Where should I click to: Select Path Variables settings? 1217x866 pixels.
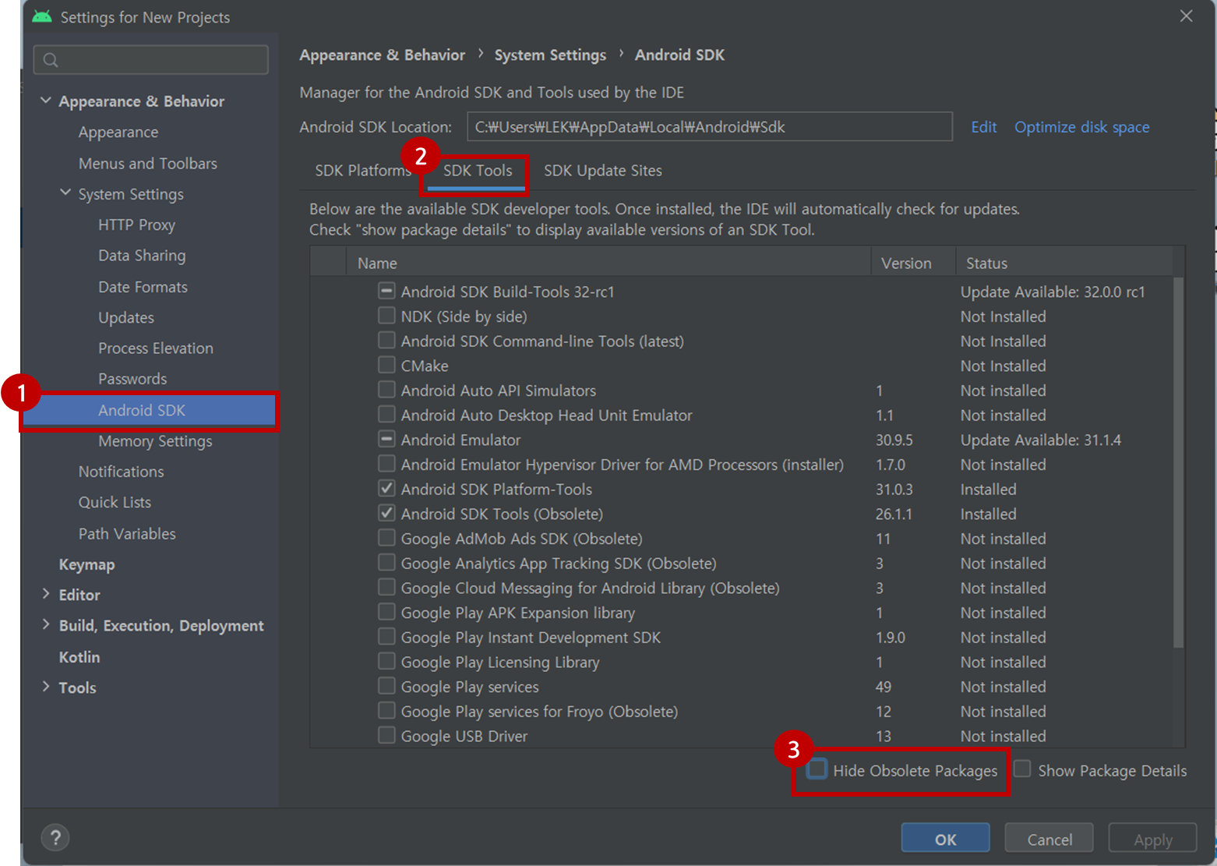[127, 533]
